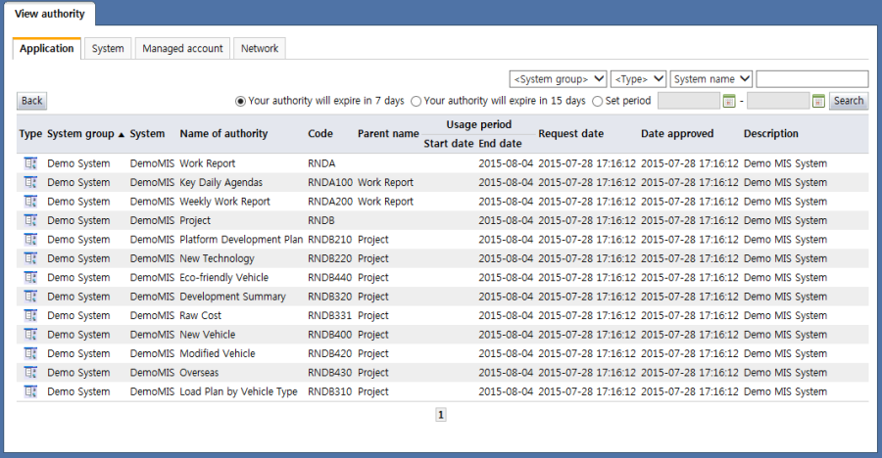Click the type icon in Work Report row

click(30, 163)
